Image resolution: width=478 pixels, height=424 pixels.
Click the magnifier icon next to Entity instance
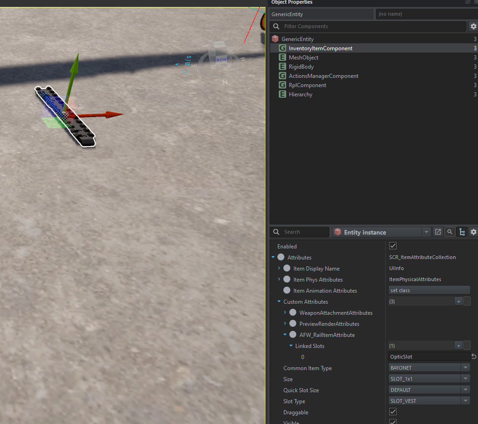click(449, 232)
